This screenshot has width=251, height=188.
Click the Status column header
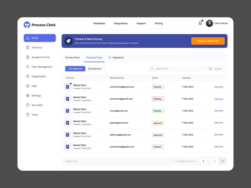(x=155, y=78)
